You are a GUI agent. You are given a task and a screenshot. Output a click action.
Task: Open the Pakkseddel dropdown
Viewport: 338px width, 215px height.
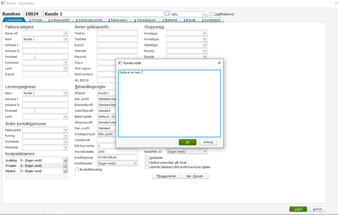click(x=66, y=130)
